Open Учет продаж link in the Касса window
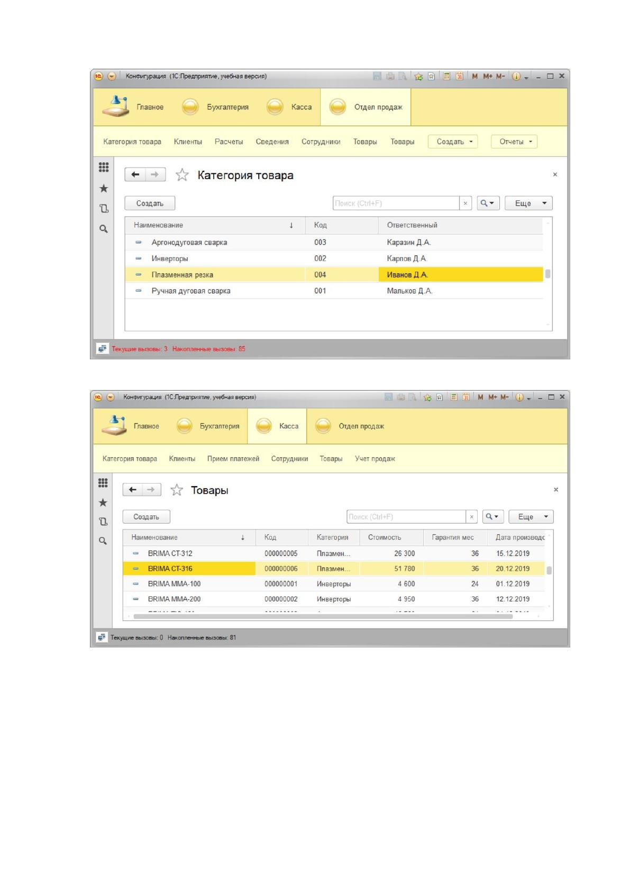The height and width of the screenshot is (890, 630). [x=375, y=459]
